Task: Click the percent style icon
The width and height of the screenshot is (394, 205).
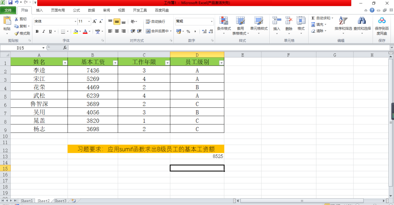Action: point(188,31)
